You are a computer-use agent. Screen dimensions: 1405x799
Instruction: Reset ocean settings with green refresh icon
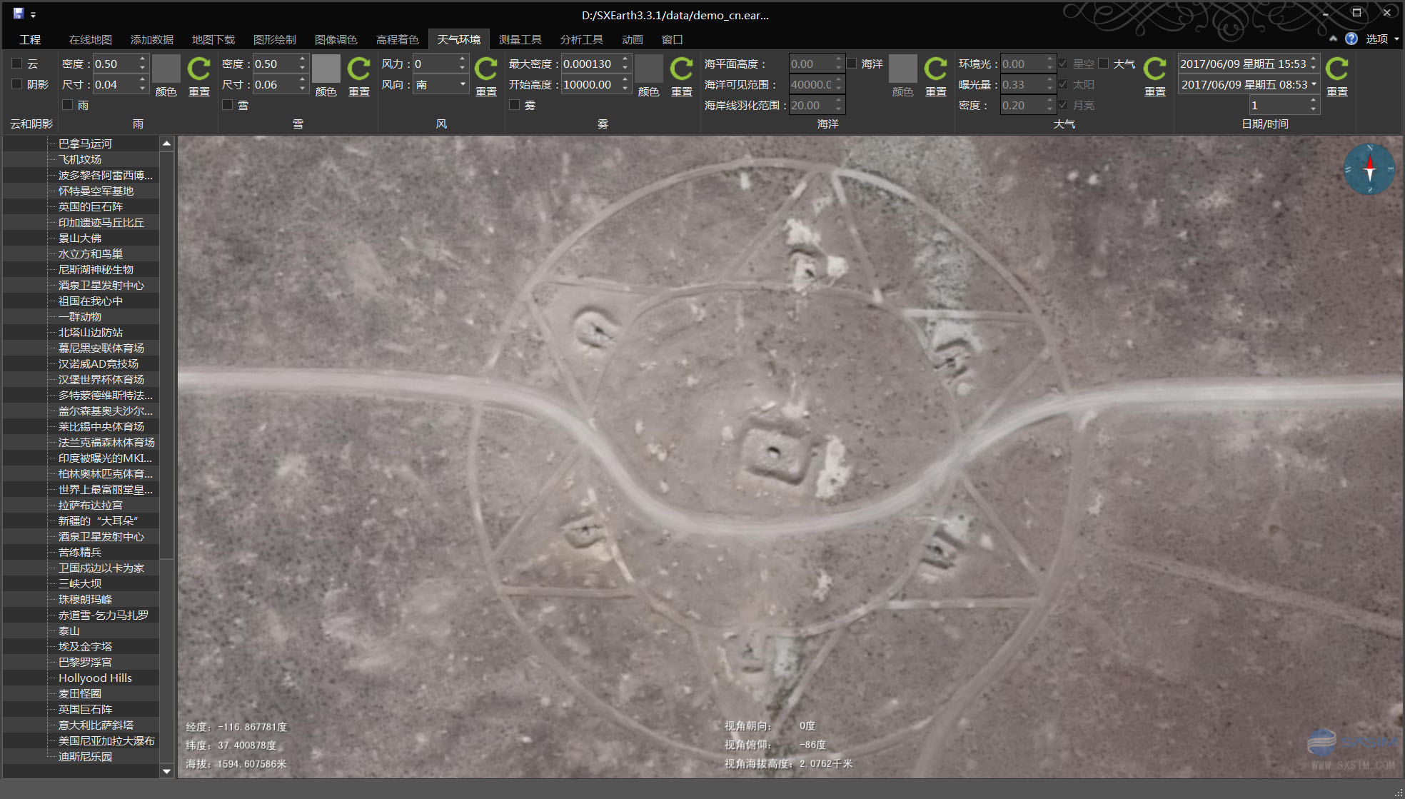pos(935,70)
